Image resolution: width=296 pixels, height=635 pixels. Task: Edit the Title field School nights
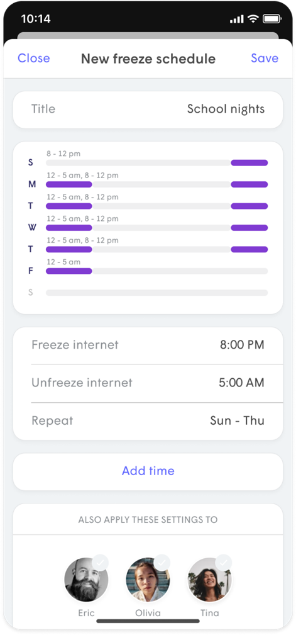pos(148,110)
